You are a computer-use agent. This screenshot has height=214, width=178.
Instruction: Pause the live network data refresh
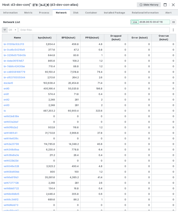(x=174, y=22)
